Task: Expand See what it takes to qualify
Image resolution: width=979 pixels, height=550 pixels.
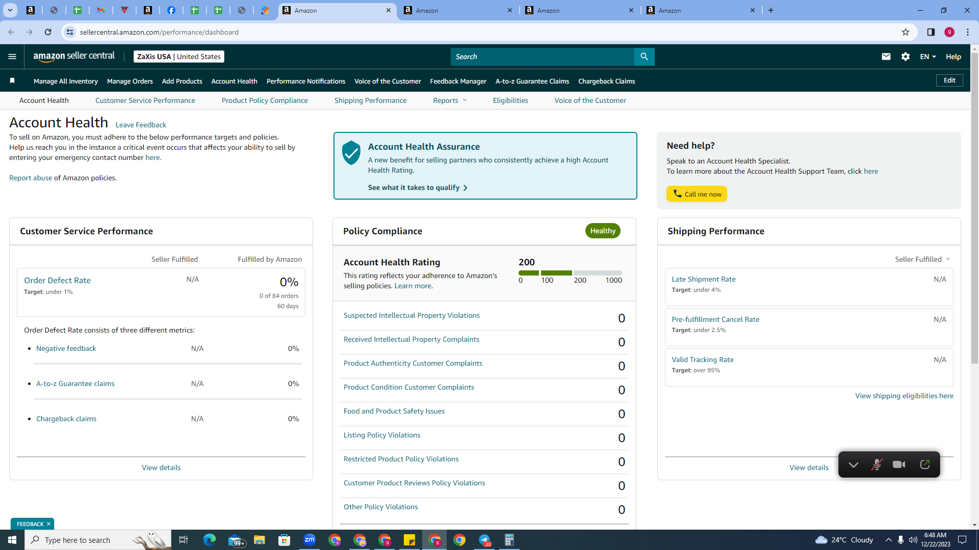Action: pyautogui.click(x=418, y=187)
